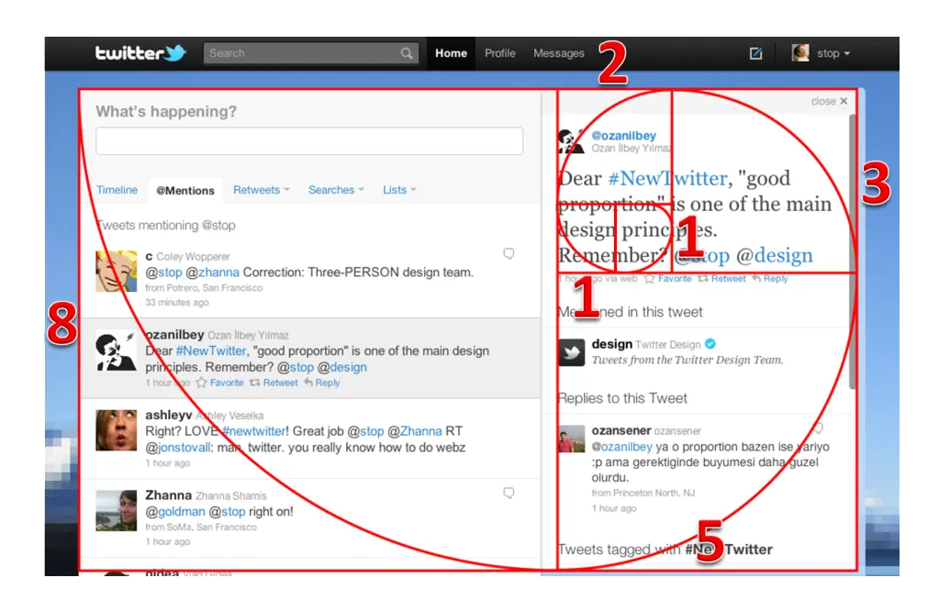Click the Zhanna username in the list
Image resolution: width=939 pixels, height=589 pixels.
(169, 495)
